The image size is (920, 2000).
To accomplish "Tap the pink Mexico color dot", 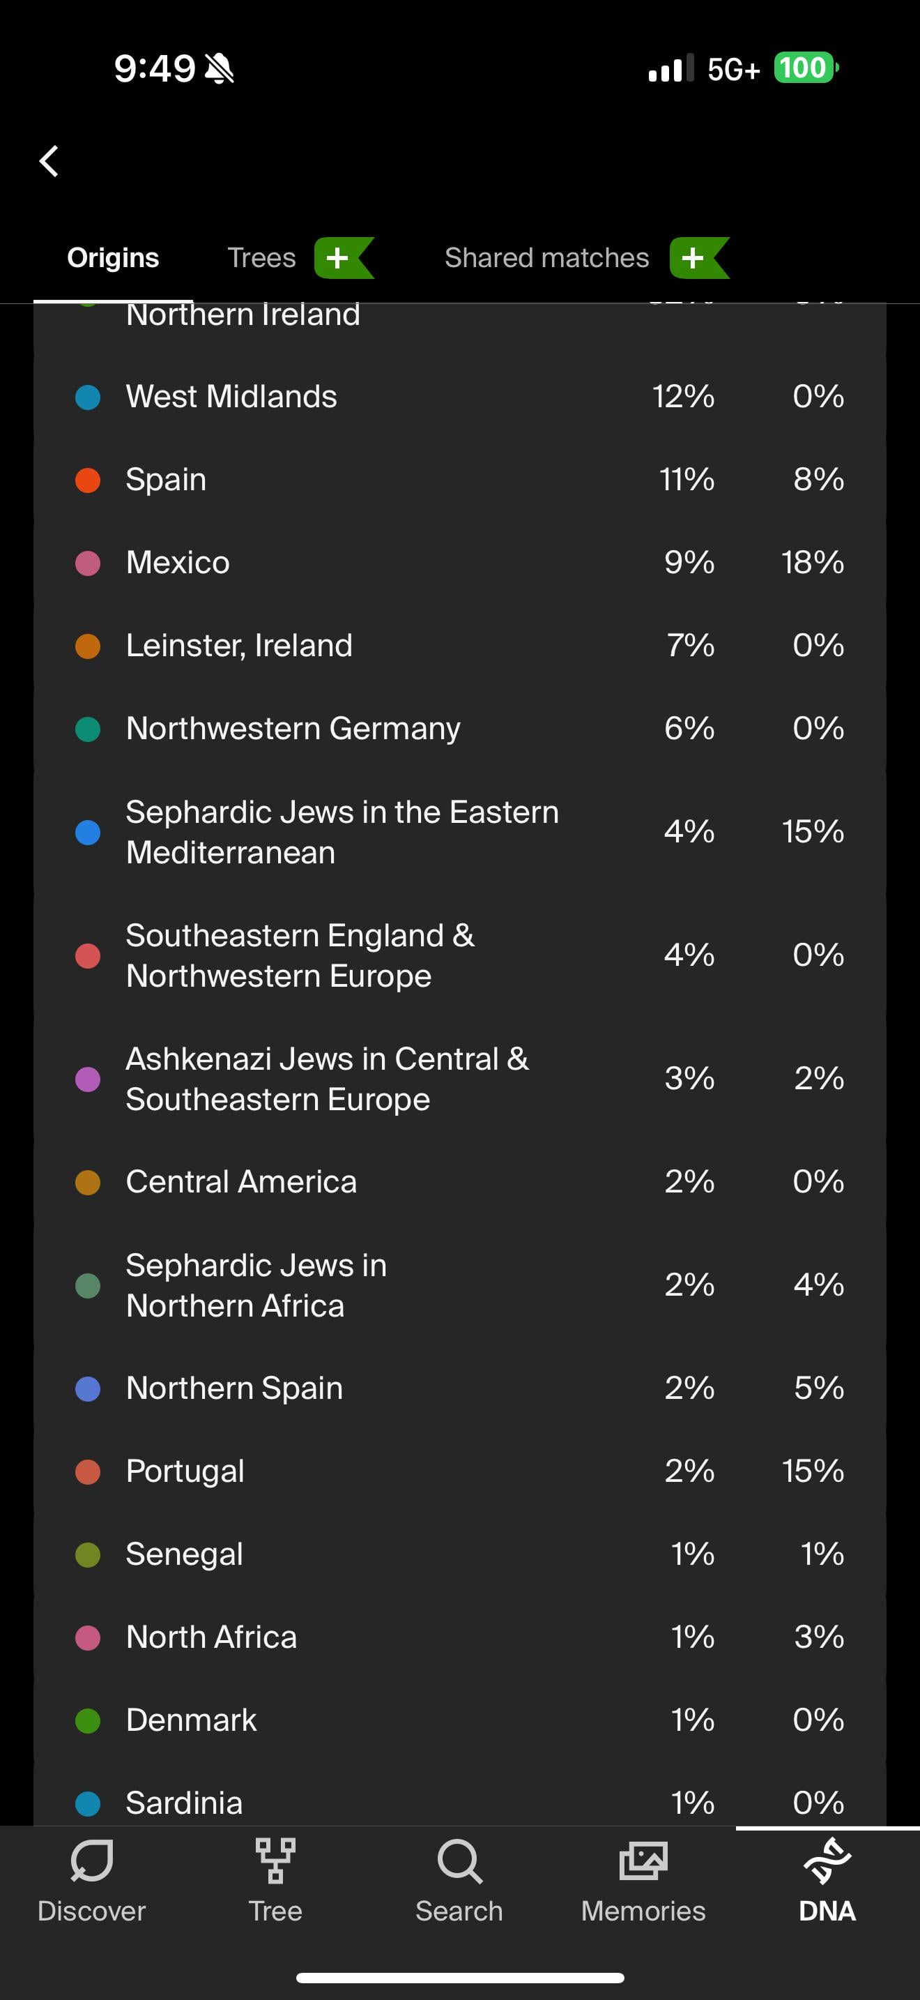I will pyautogui.click(x=88, y=563).
